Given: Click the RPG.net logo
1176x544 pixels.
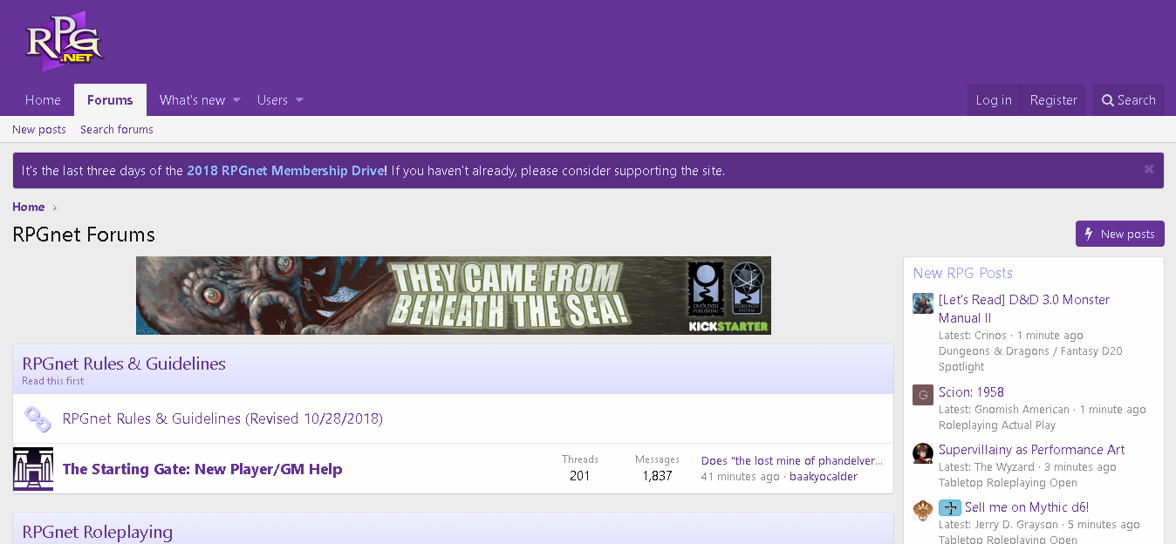Looking at the screenshot, I should [65, 42].
